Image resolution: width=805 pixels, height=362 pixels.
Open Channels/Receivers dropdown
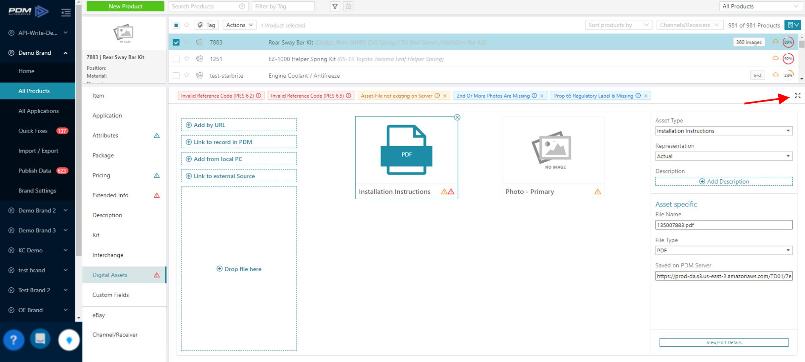(x=689, y=25)
